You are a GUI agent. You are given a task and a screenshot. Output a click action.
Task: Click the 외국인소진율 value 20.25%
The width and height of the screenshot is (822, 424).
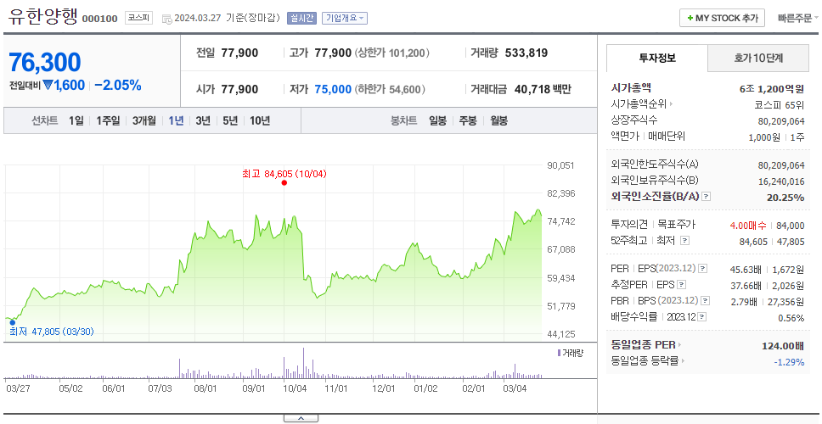[787, 198]
